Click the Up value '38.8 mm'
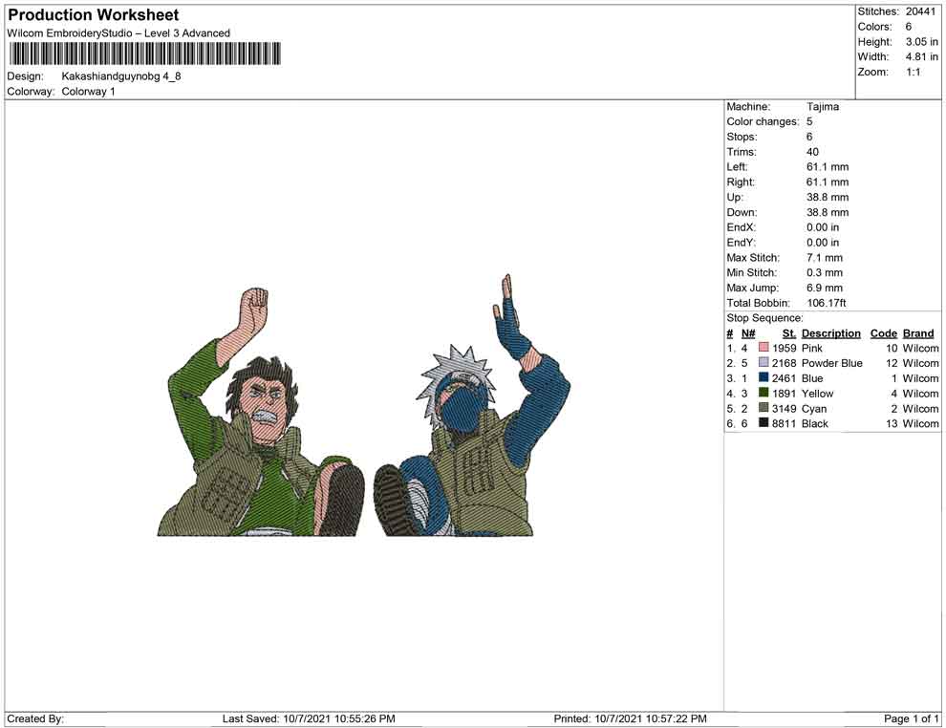Viewport: 946px width, 728px height. [x=828, y=197]
